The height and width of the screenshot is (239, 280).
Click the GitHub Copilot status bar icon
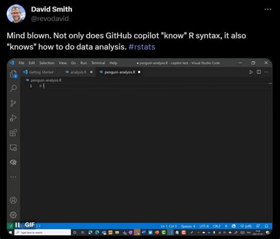pos(234,226)
